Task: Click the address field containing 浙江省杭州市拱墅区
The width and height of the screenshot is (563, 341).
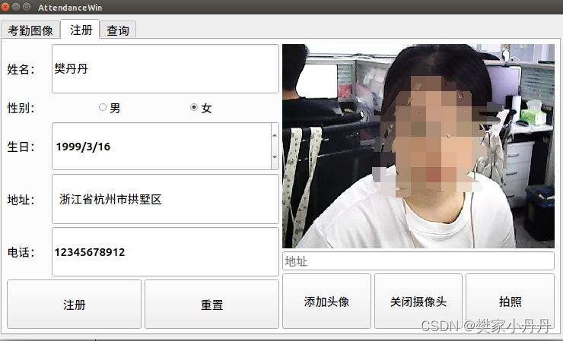Action: [x=165, y=199]
